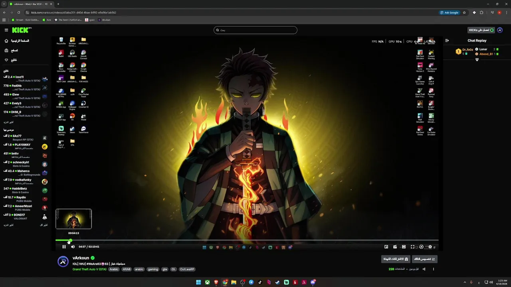The height and width of the screenshot is (287, 511).
Task: Open picture-in-picture mini player
Action: coord(386,247)
